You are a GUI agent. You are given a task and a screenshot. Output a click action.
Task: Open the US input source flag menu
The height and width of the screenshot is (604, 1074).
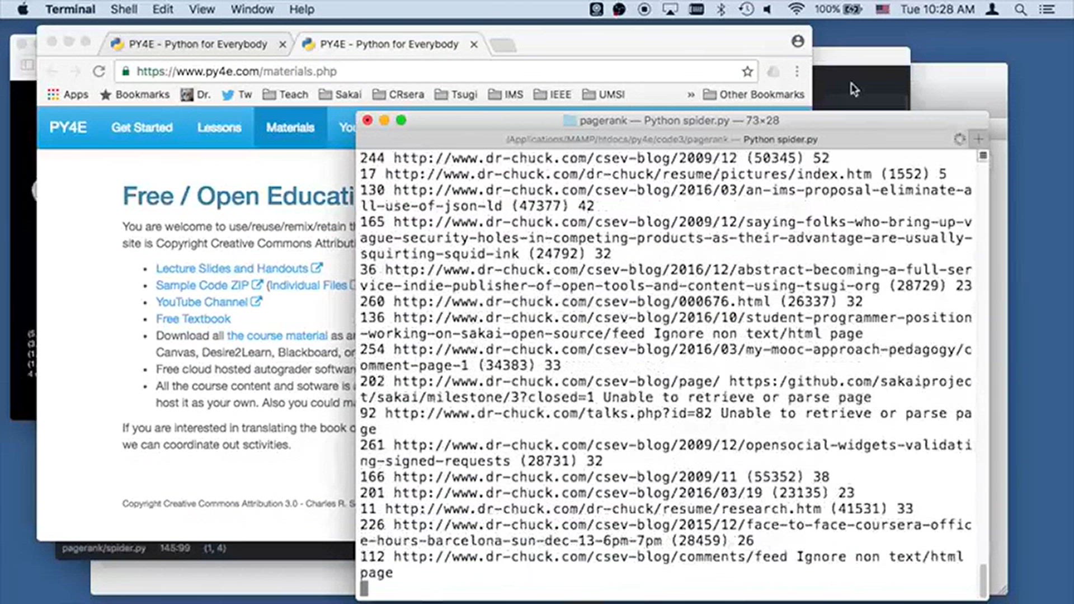883,9
